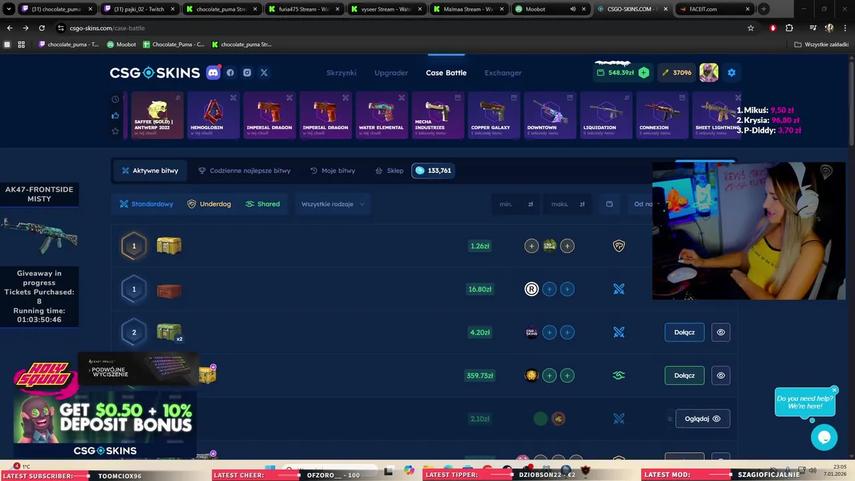Close the 'Do you need help?' popup
This screenshot has width=855, height=481.
[x=834, y=390]
